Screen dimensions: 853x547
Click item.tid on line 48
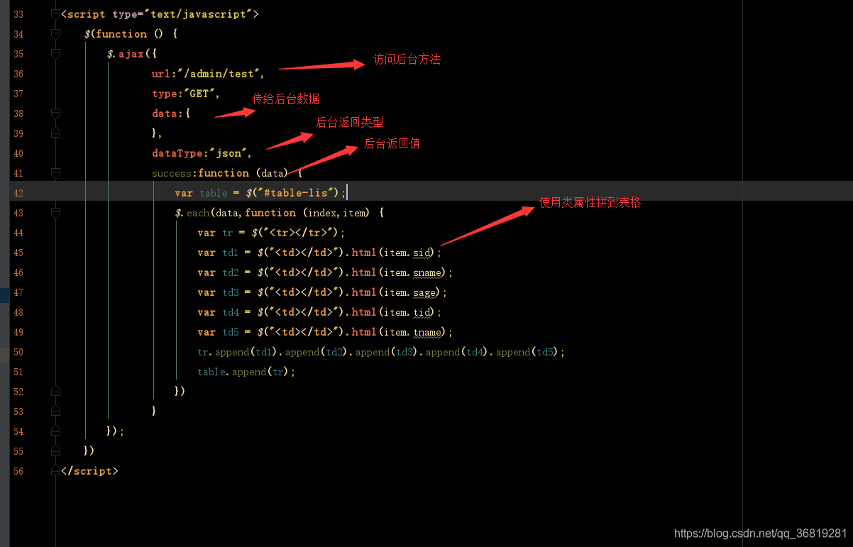tap(408, 312)
